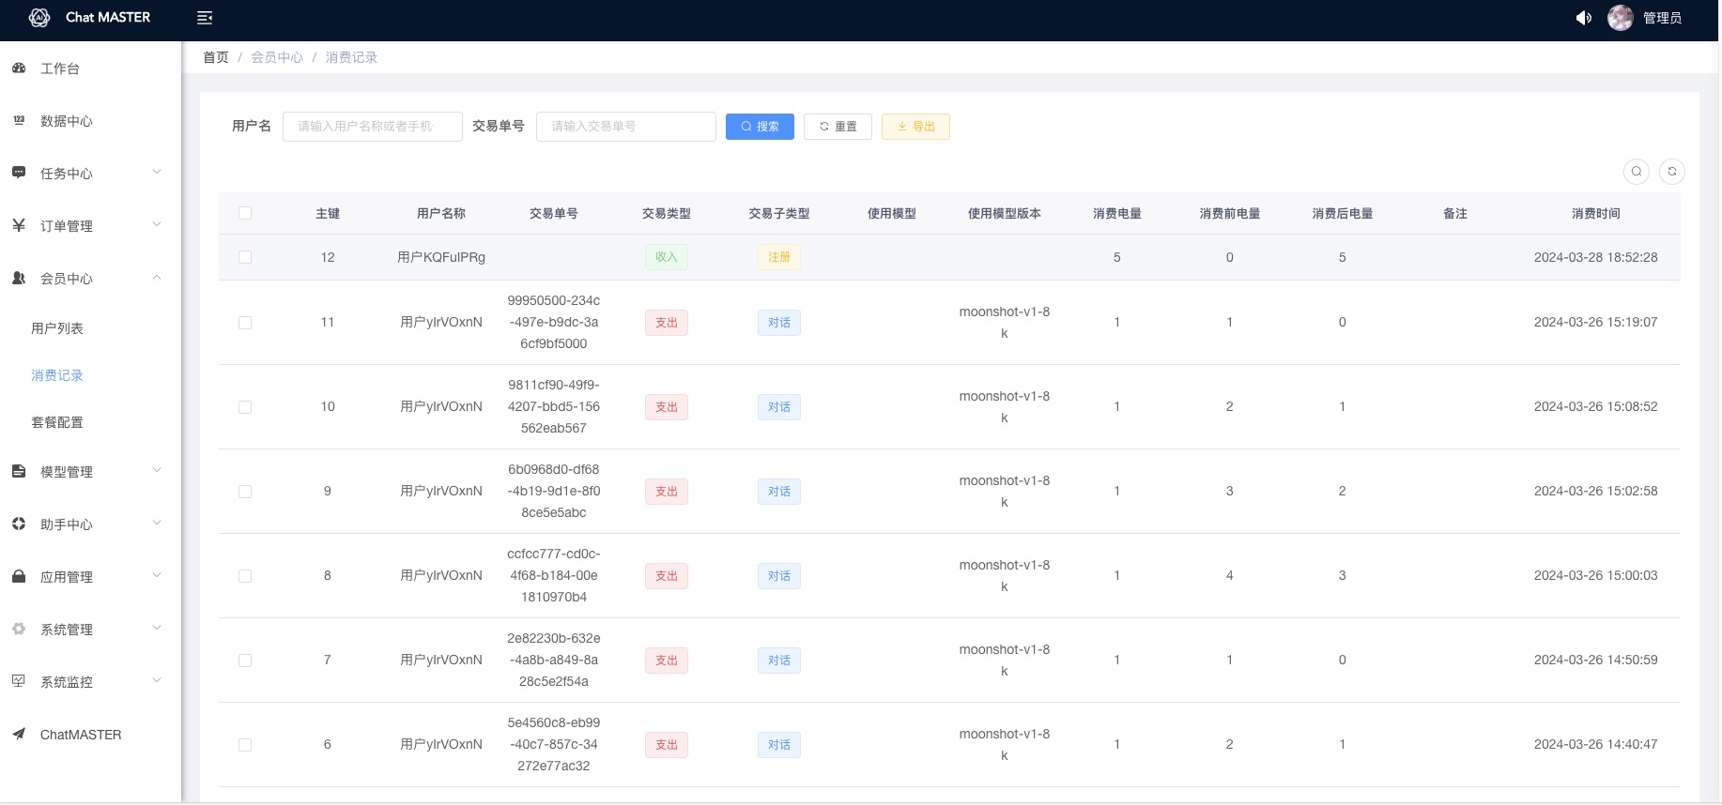Click the round refresh icon above table
Screen dimensions: 1722x805
1672,172
